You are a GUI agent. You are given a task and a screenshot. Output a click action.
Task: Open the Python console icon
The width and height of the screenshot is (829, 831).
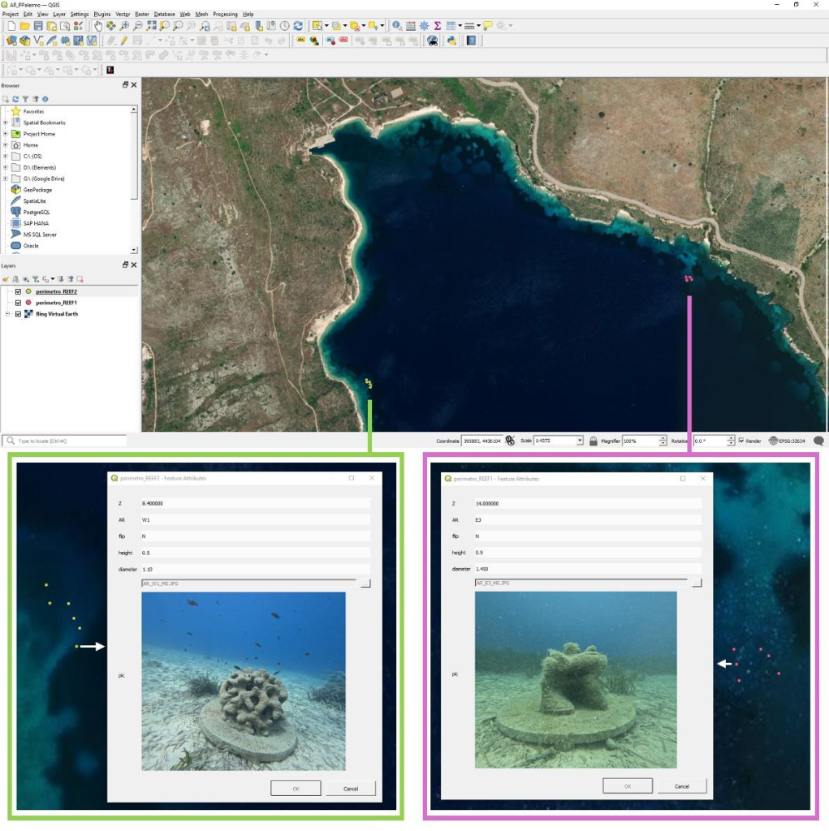(x=451, y=41)
